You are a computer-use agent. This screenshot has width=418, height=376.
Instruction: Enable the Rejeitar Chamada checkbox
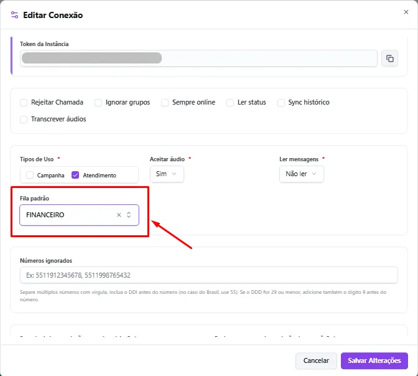tap(24, 103)
